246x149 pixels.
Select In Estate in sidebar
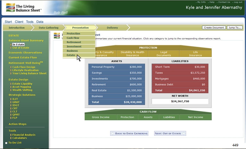click(18, 45)
